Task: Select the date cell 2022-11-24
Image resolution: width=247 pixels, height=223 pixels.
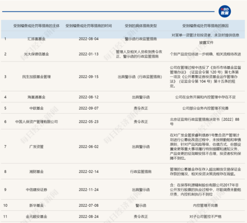Action: 89,190
